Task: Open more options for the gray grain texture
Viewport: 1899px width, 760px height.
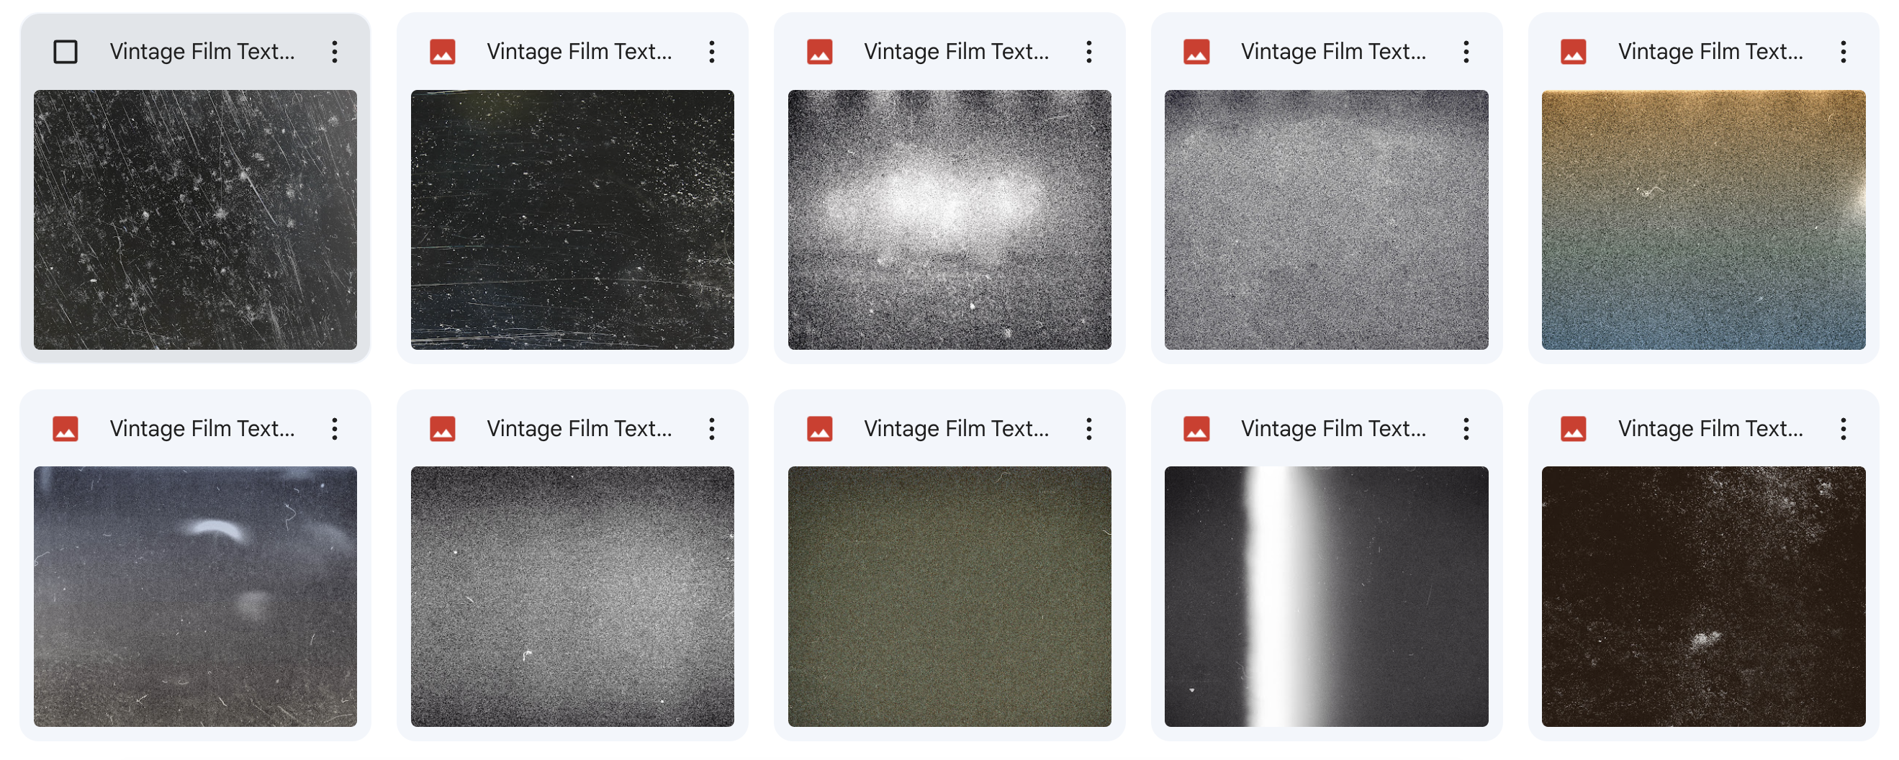Action: tap(1467, 52)
